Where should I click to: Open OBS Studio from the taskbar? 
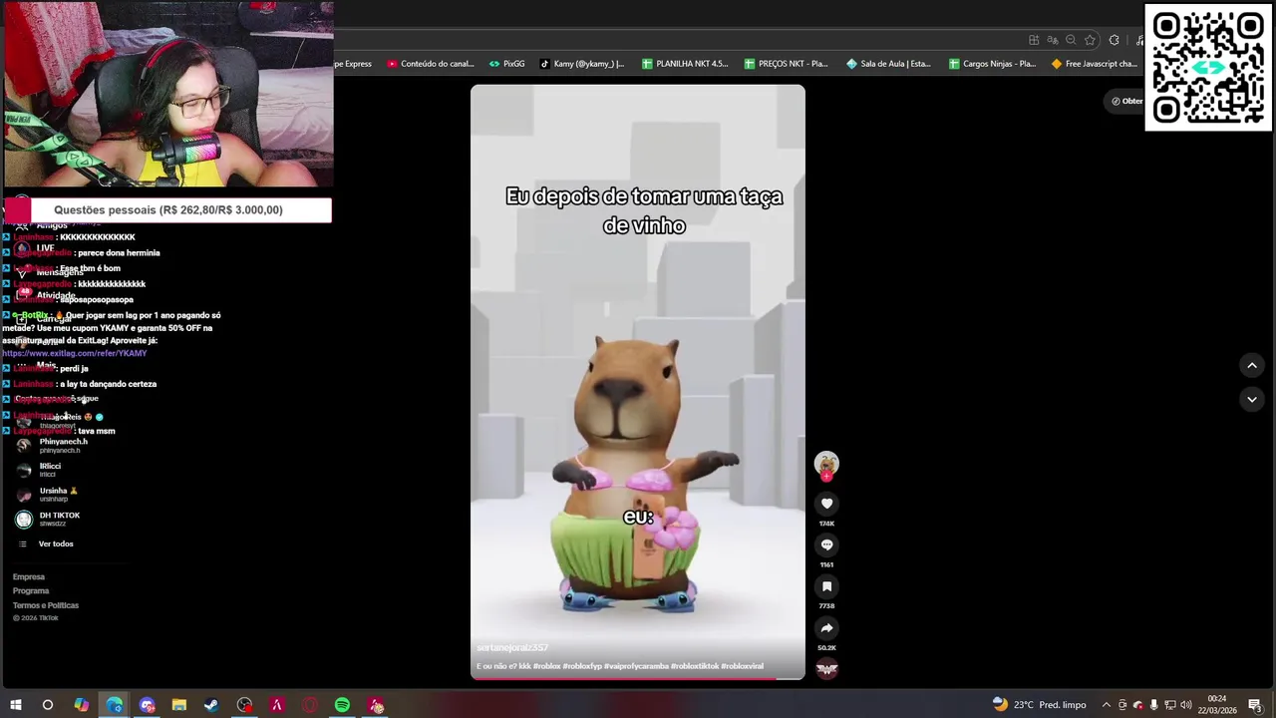(x=244, y=705)
